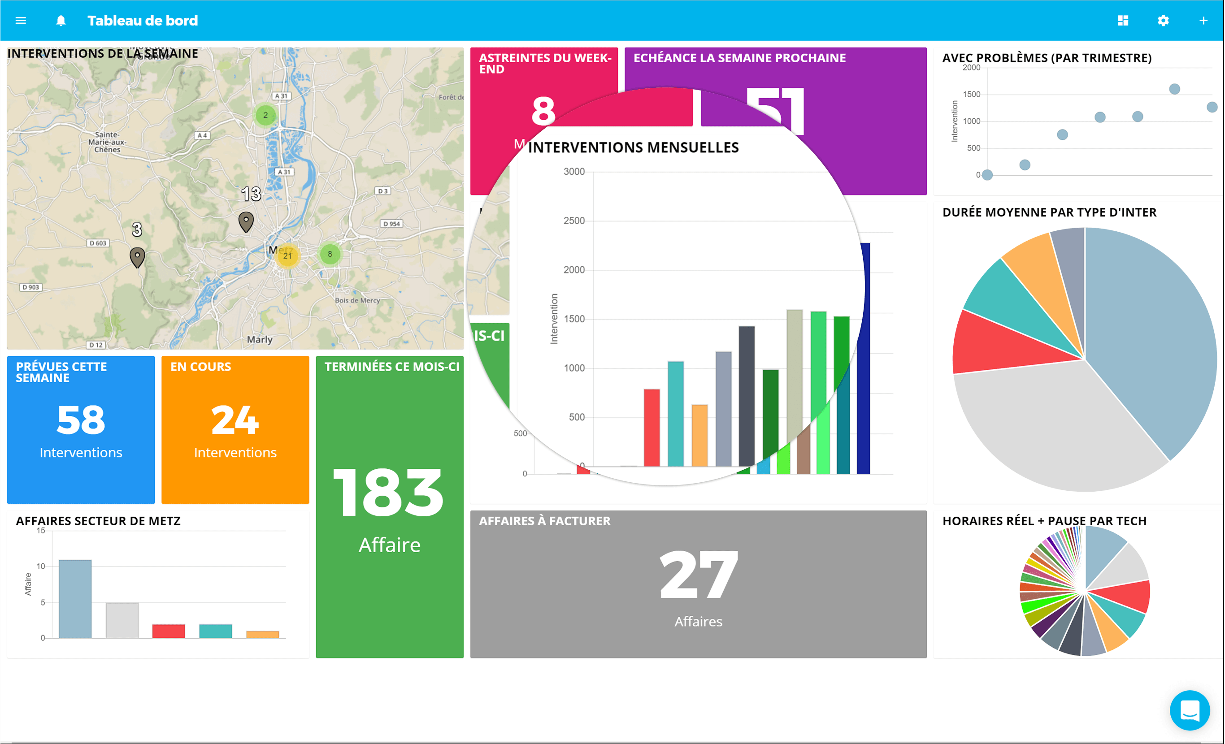The height and width of the screenshot is (744, 1225).
Task: Click tallest blue bar in Metz chart
Action: [75, 599]
